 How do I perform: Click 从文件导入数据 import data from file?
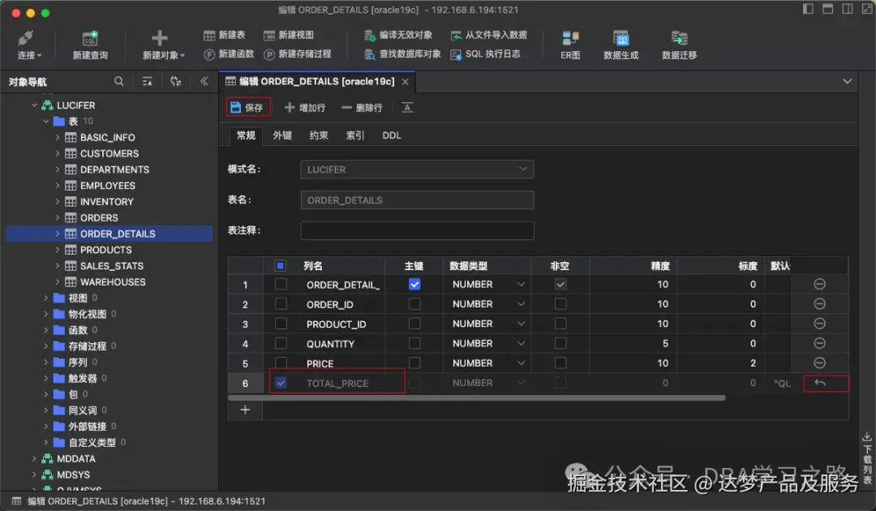488,35
